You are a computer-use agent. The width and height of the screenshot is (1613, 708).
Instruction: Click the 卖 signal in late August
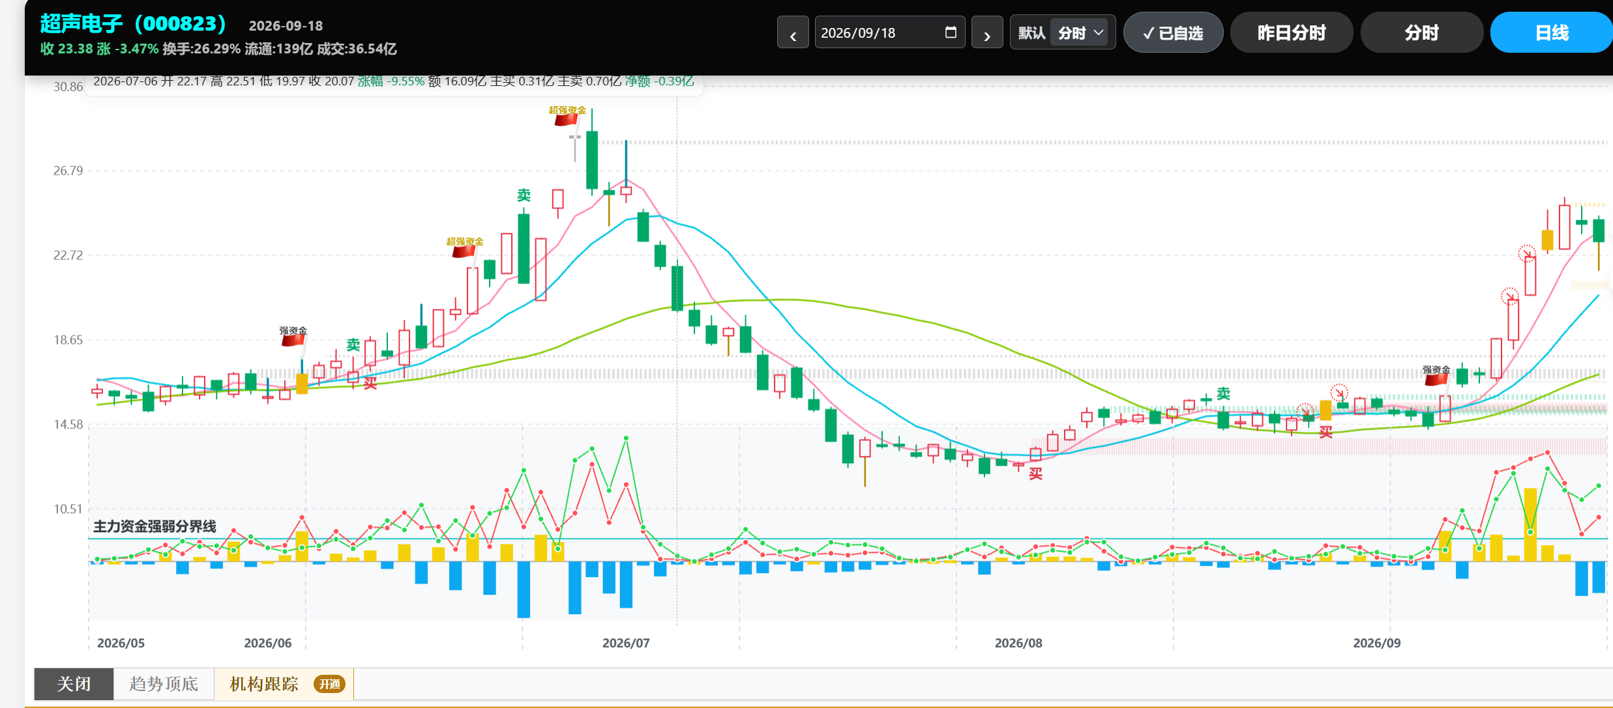[1223, 393]
